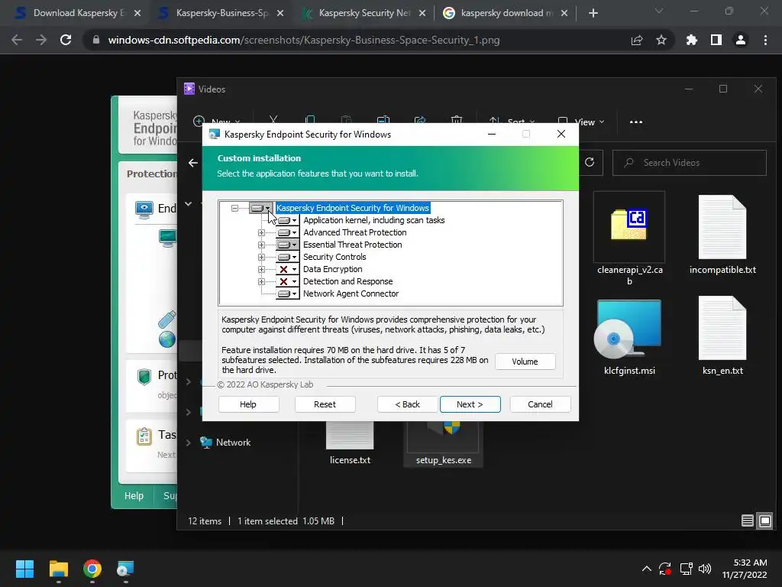Open the cleanerapi_v2.cab file in Videos

pos(629,238)
